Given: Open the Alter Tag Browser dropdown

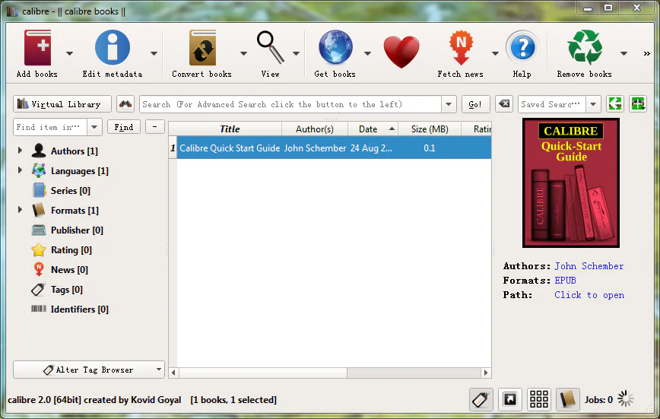Looking at the screenshot, I should click(89, 370).
